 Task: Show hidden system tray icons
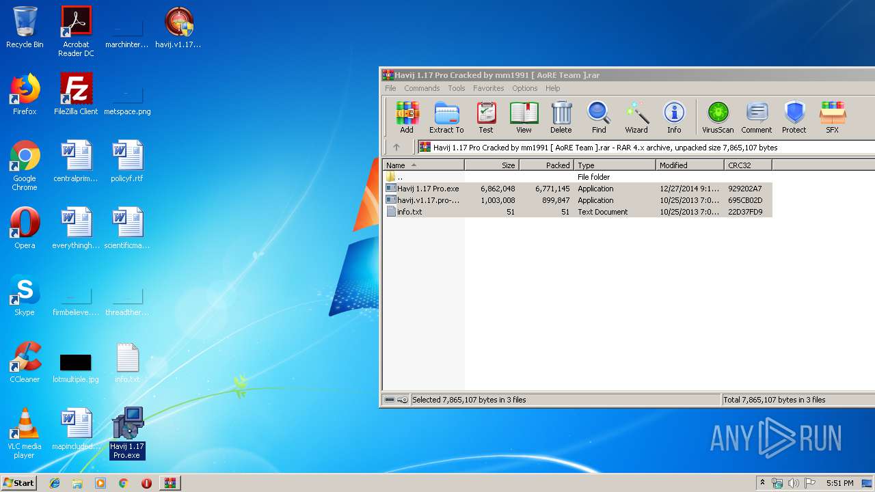pyautogui.click(x=762, y=483)
